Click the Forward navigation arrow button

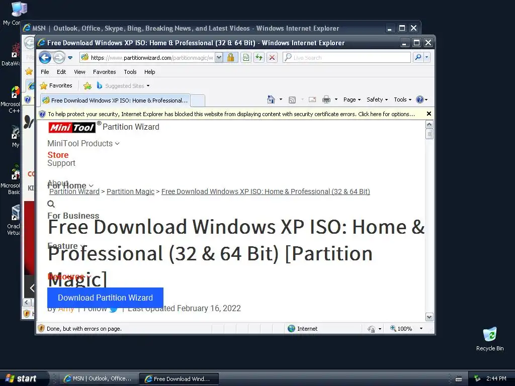coord(59,58)
